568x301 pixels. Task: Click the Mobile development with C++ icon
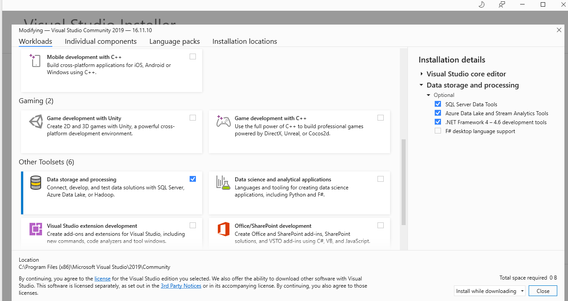(x=35, y=60)
